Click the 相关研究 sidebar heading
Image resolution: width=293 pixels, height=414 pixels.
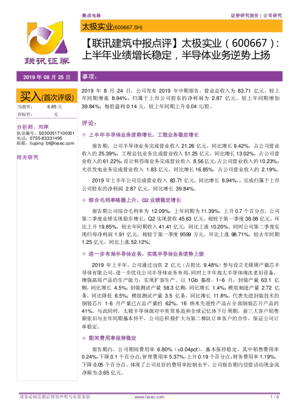pyautogui.click(x=28, y=157)
